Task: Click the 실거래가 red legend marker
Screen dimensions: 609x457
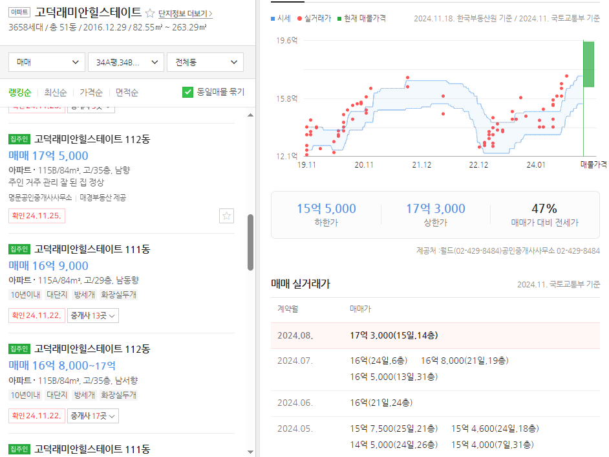Action: pos(299,18)
